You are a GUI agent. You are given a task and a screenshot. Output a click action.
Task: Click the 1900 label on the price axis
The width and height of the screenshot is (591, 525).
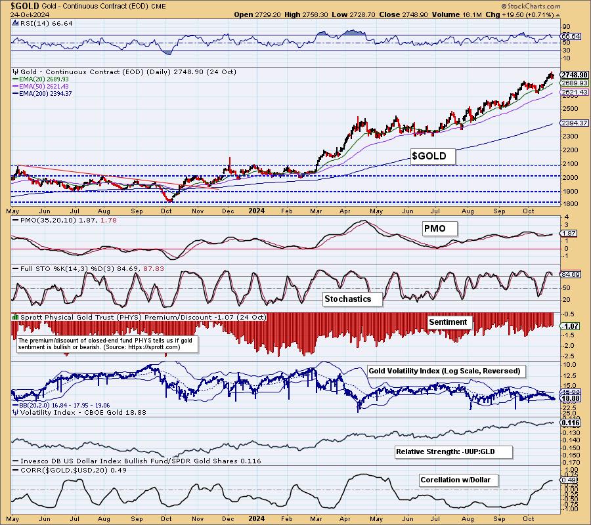point(571,192)
